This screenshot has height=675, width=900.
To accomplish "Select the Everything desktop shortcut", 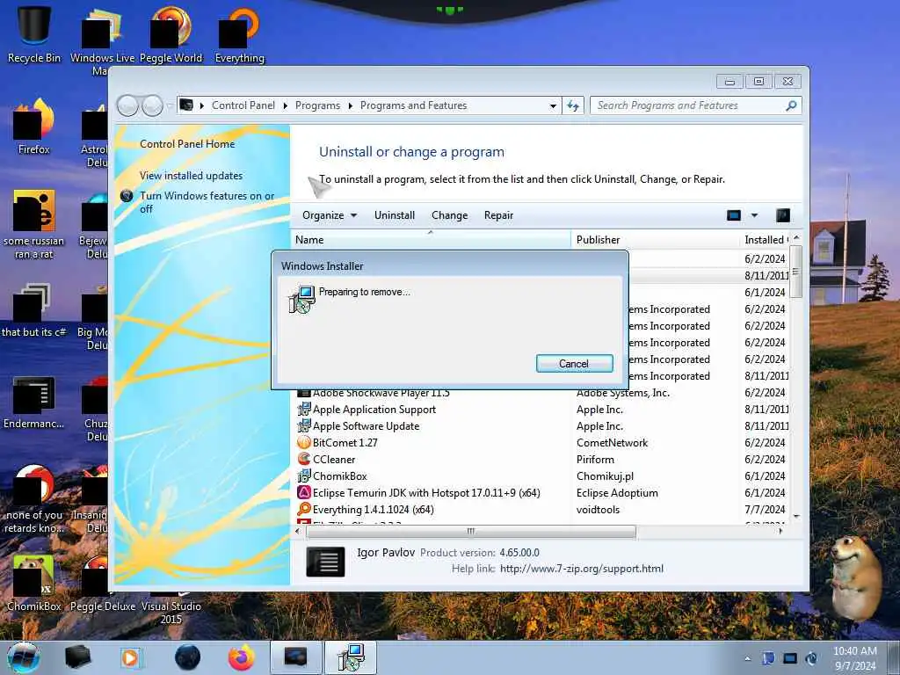I will pyautogui.click(x=239, y=33).
